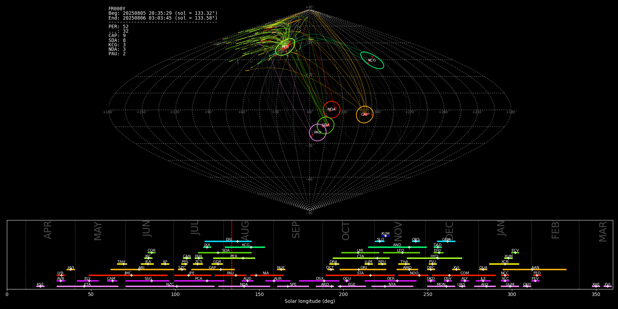Click the +90° pole label at map top

point(310,7)
